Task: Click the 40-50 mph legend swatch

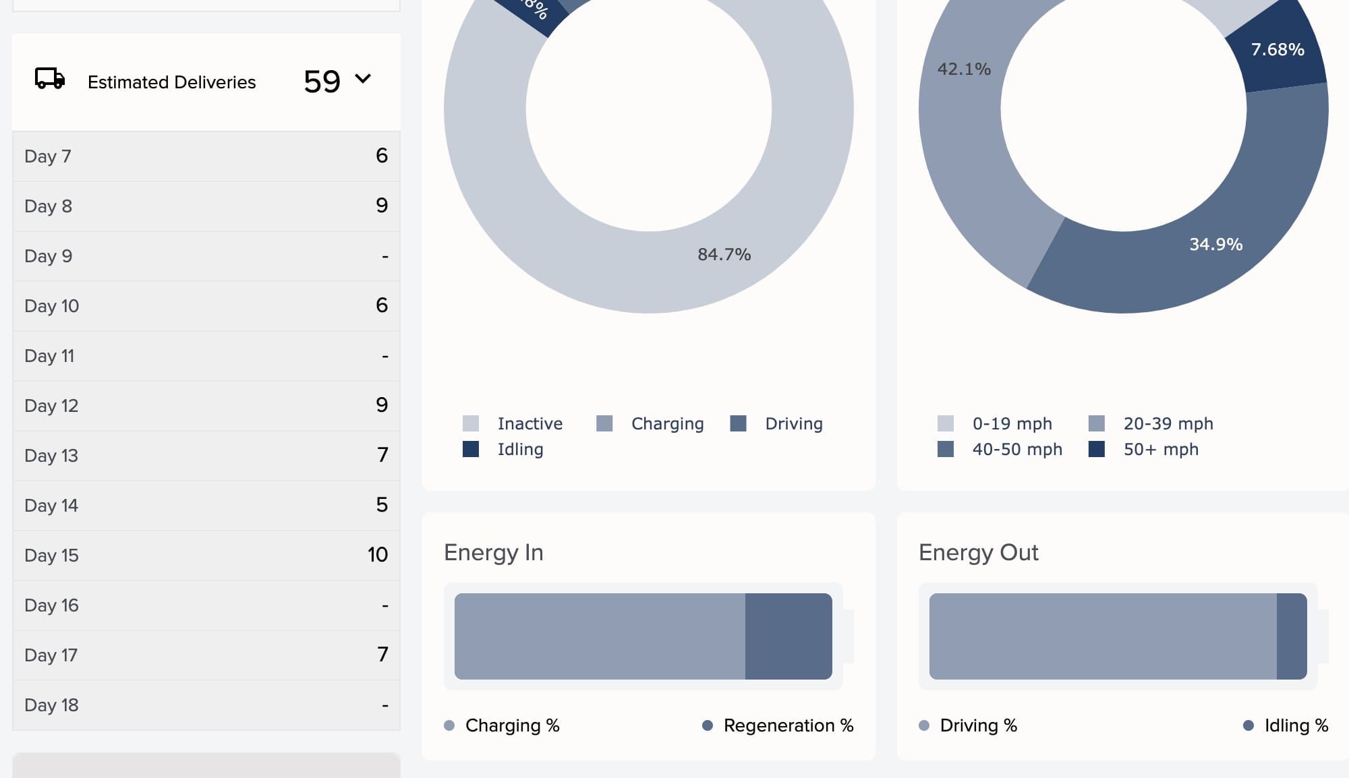Action: click(x=946, y=449)
